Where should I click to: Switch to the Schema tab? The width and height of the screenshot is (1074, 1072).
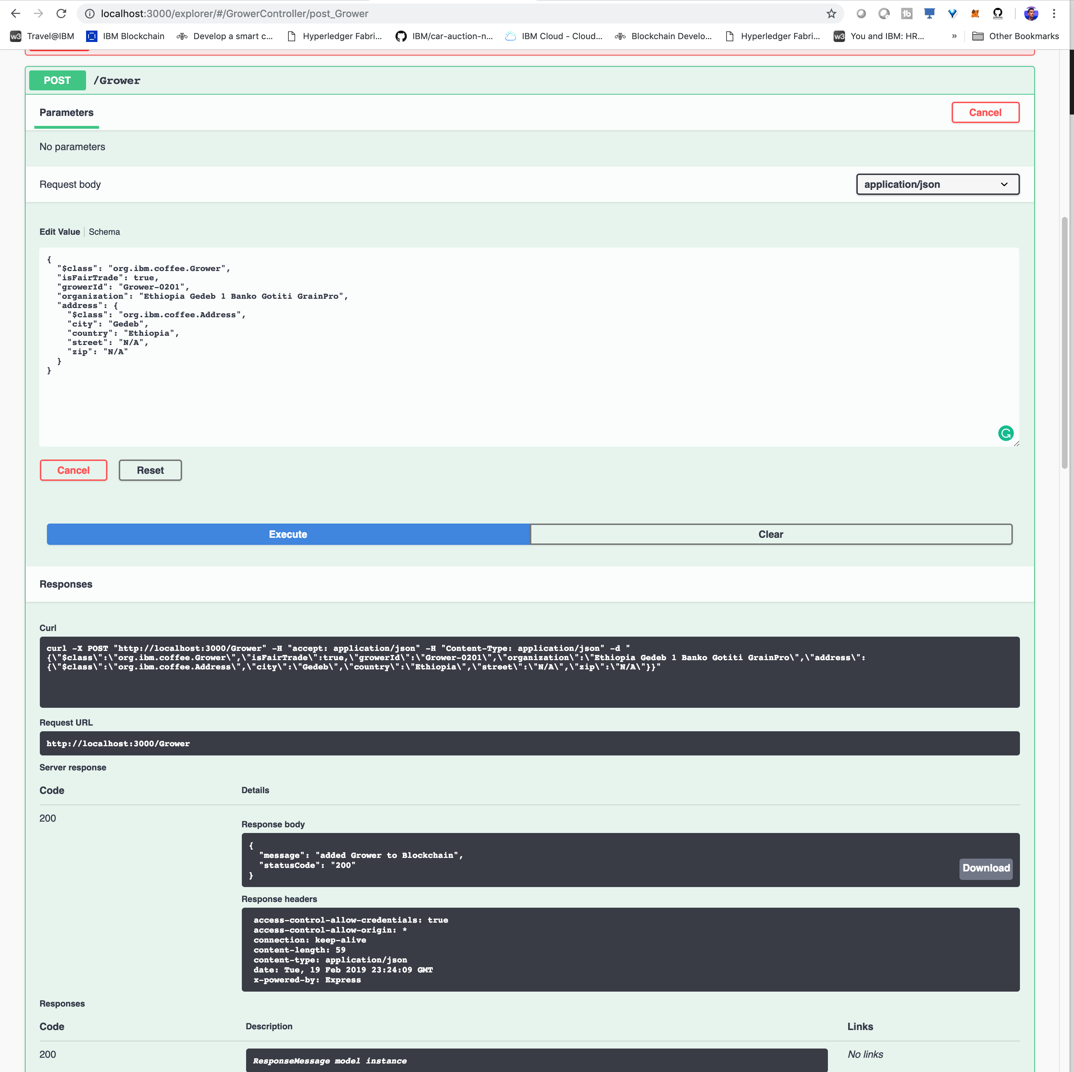pos(104,232)
